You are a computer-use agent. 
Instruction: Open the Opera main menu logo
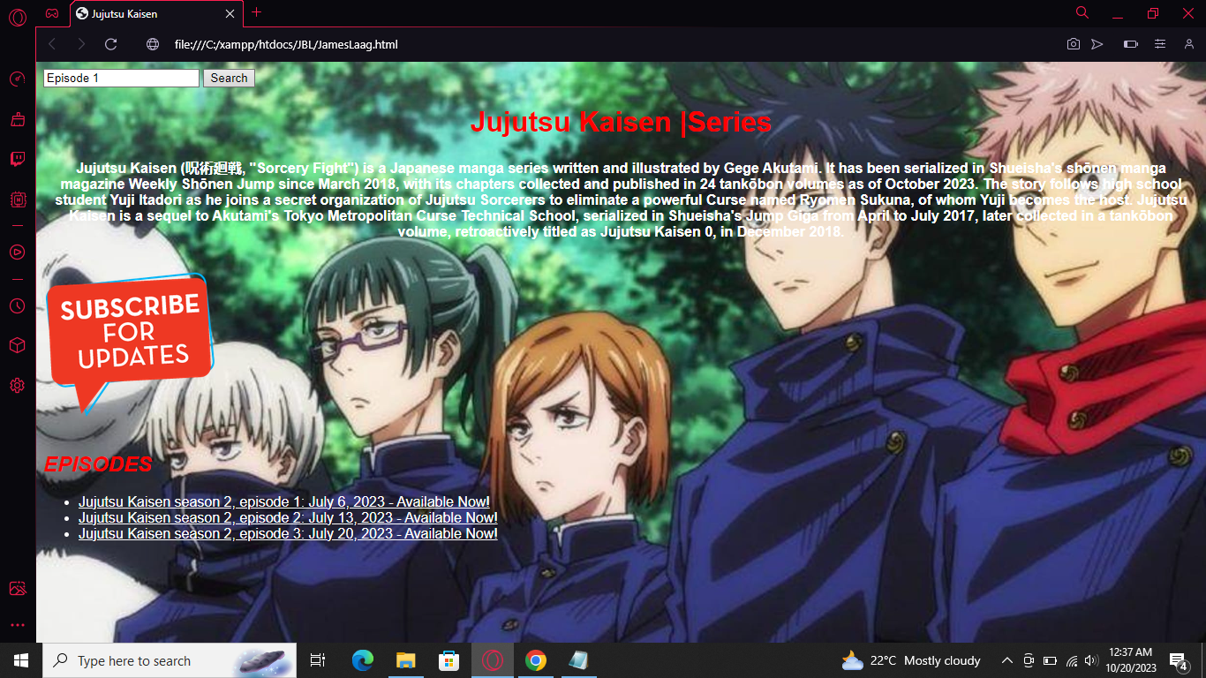(18, 17)
